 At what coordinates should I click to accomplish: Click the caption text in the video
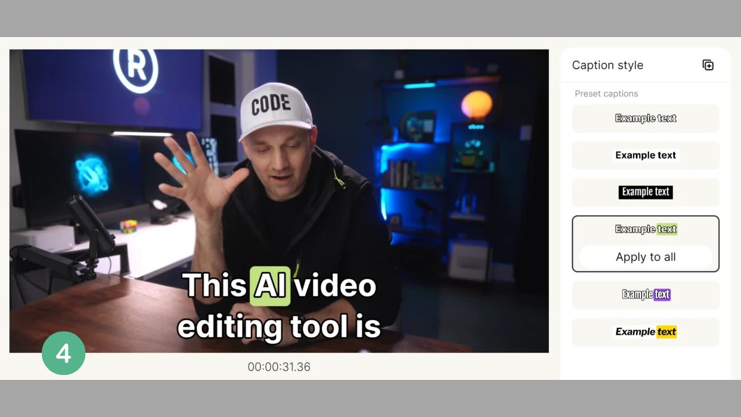(278, 306)
